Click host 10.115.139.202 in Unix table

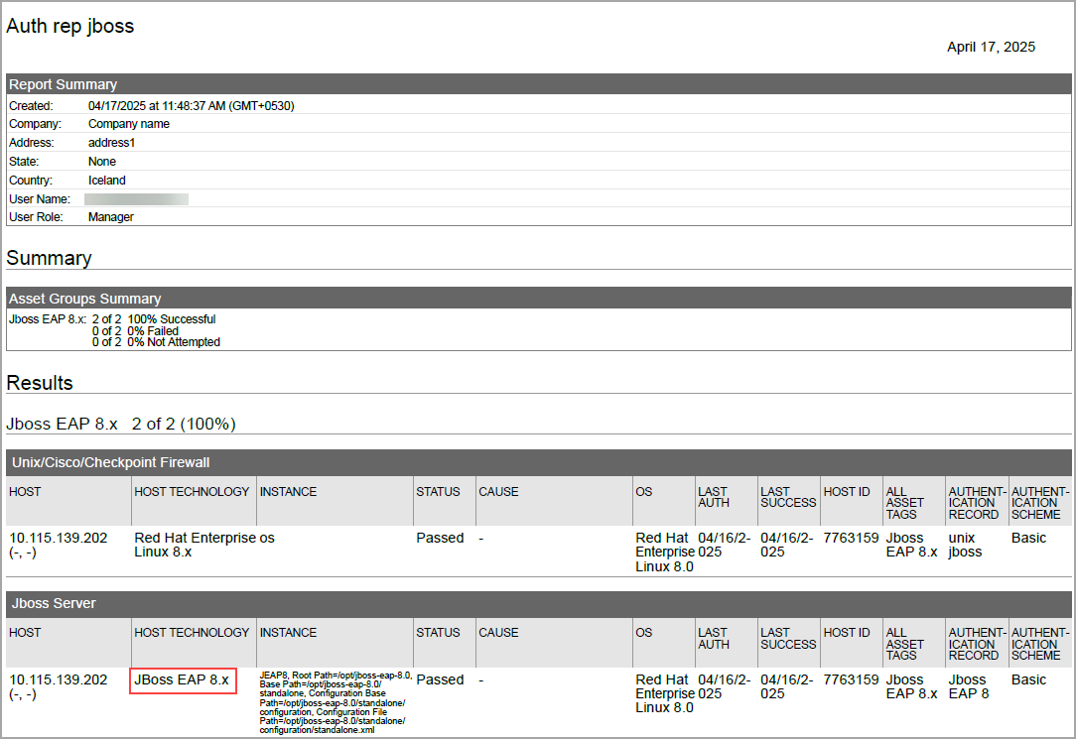coord(59,539)
